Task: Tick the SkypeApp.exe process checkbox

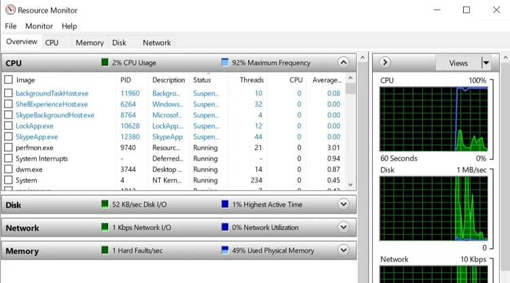Action: click(8, 137)
